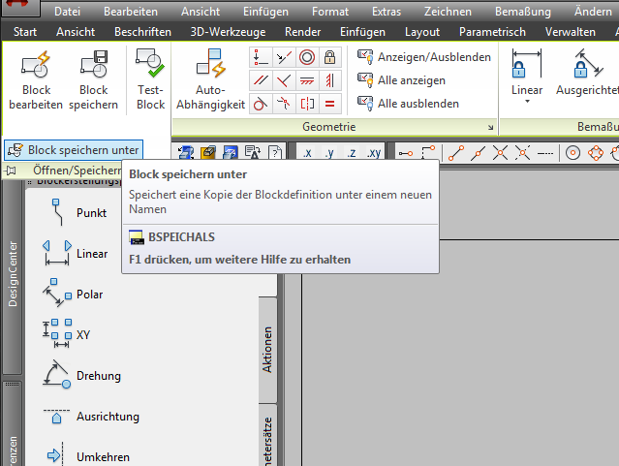619x466 pixels.
Task: Switch to the 3D-Werkzeuge ribbon tab
Action: (228, 32)
